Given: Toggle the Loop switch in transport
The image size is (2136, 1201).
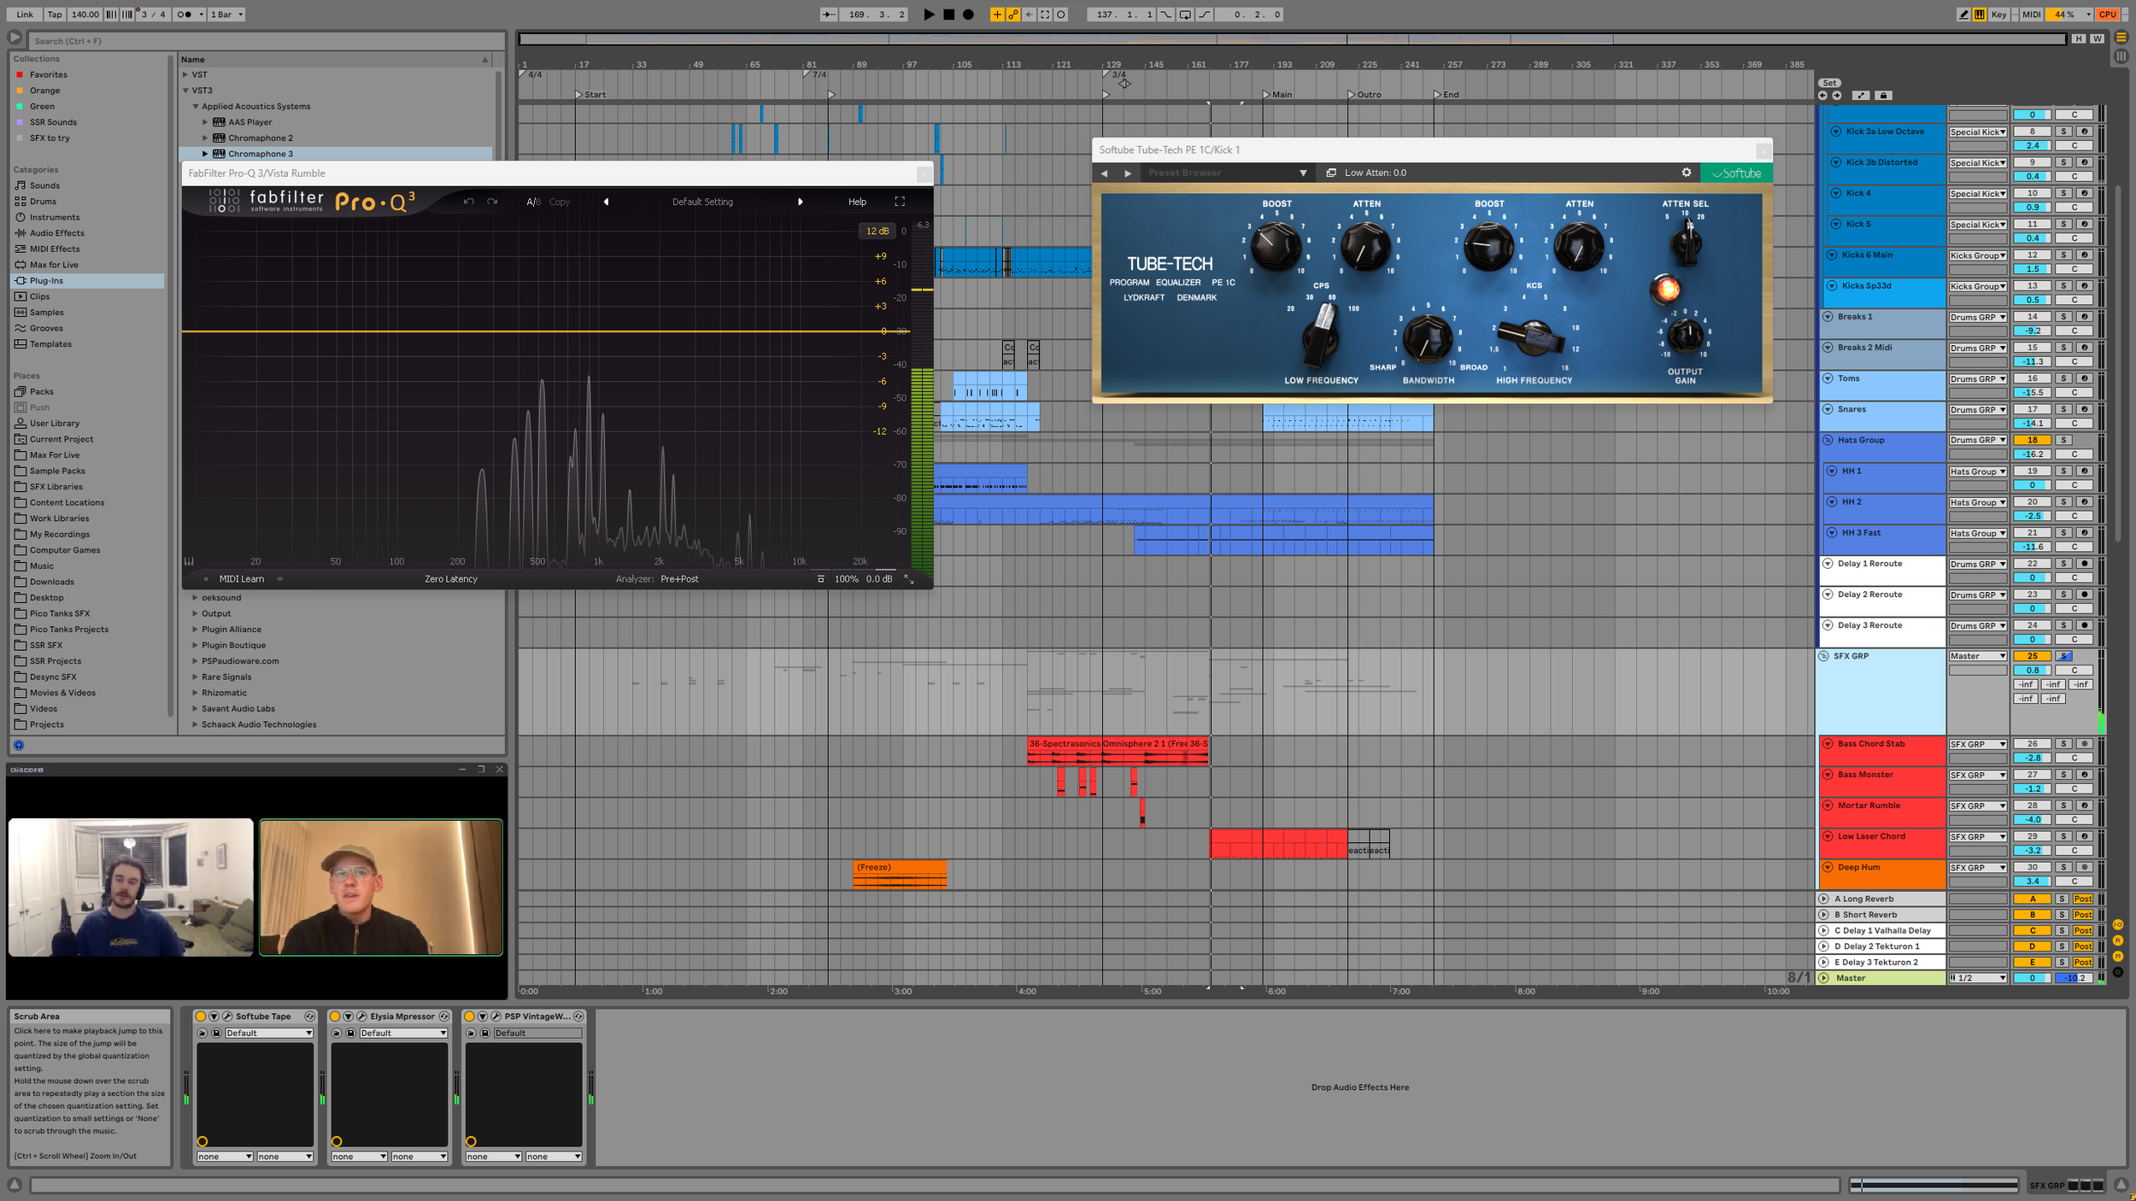Looking at the screenshot, I should (1184, 15).
